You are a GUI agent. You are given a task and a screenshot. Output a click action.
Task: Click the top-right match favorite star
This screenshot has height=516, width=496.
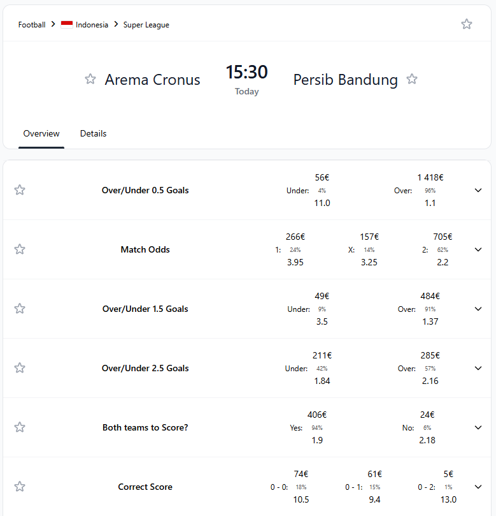[467, 24]
